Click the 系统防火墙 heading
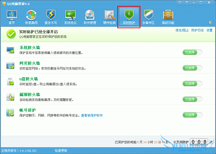216x154 pixels. 30,47
